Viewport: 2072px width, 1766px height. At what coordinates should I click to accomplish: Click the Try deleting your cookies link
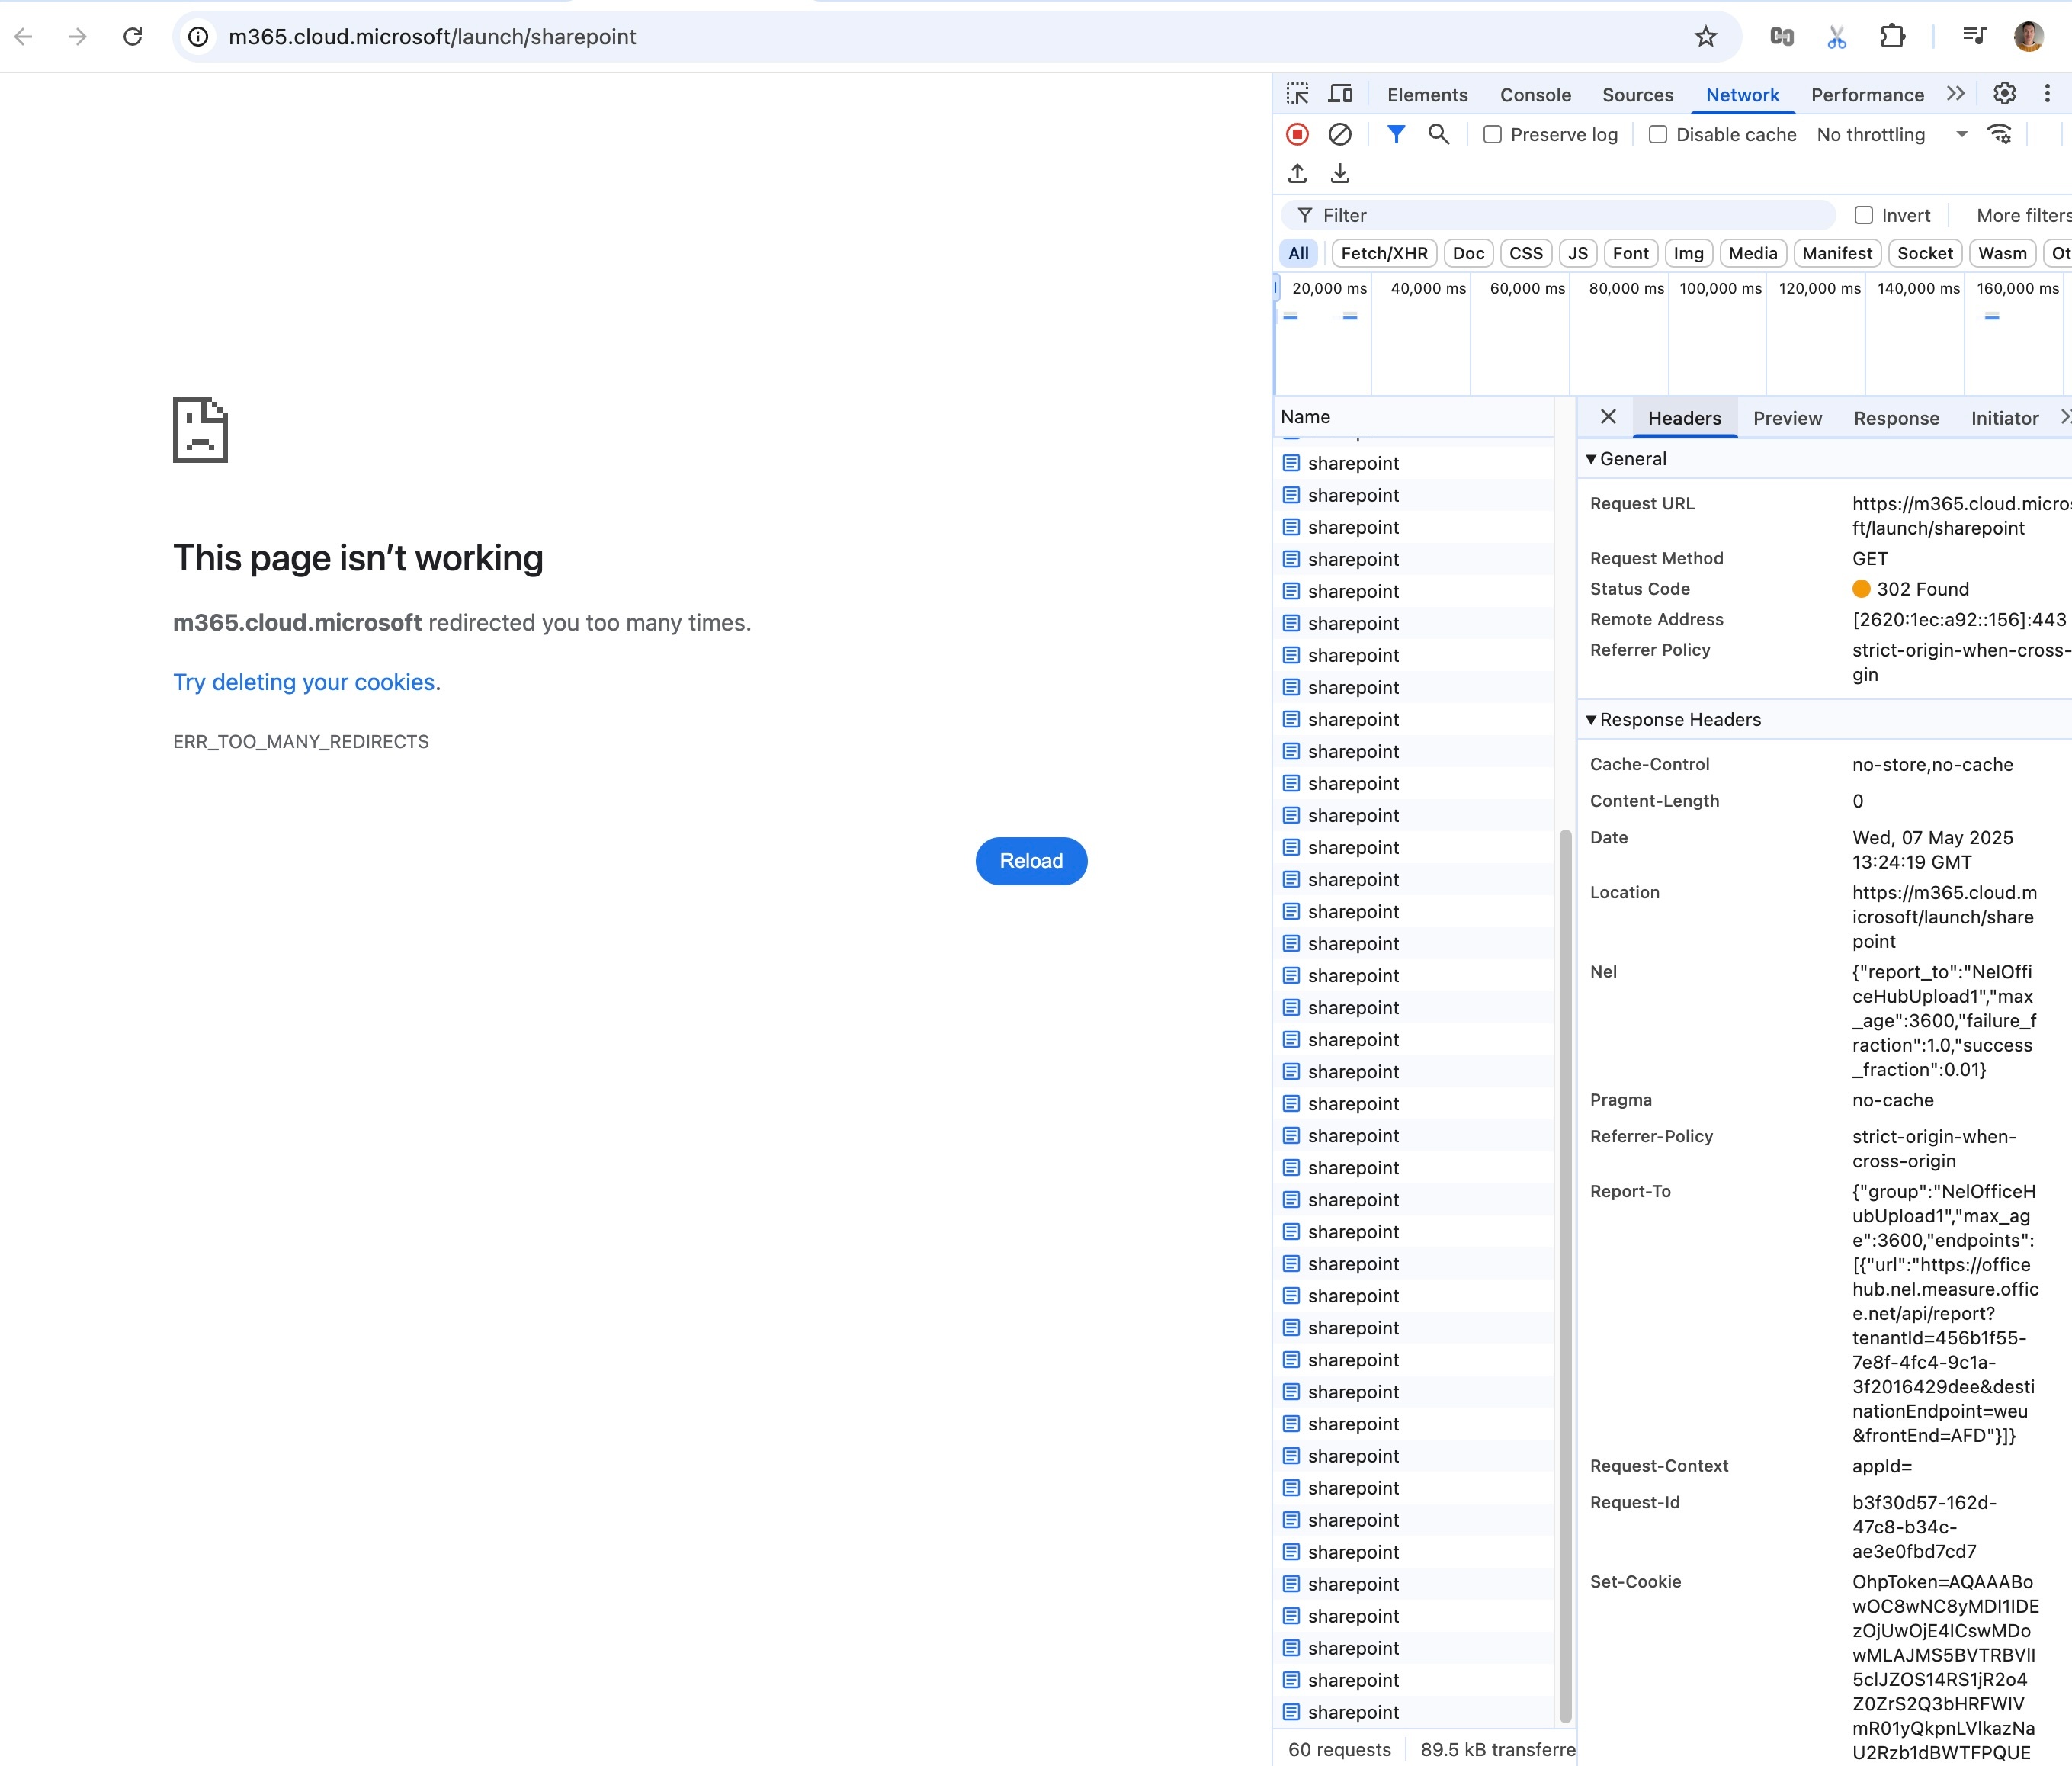click(304, 681)
